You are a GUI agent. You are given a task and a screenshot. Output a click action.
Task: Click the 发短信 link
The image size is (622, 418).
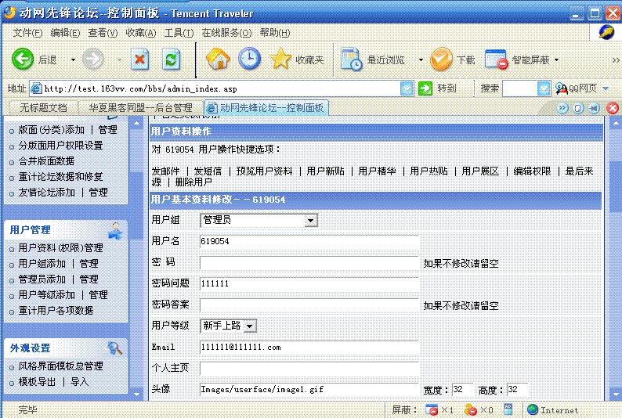pyautogui.click(x=208, y=171)
